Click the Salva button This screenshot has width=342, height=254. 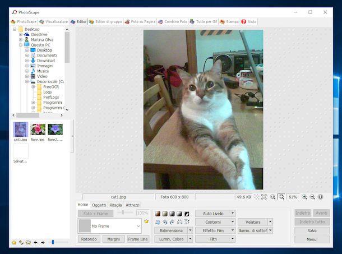point(312,230)
